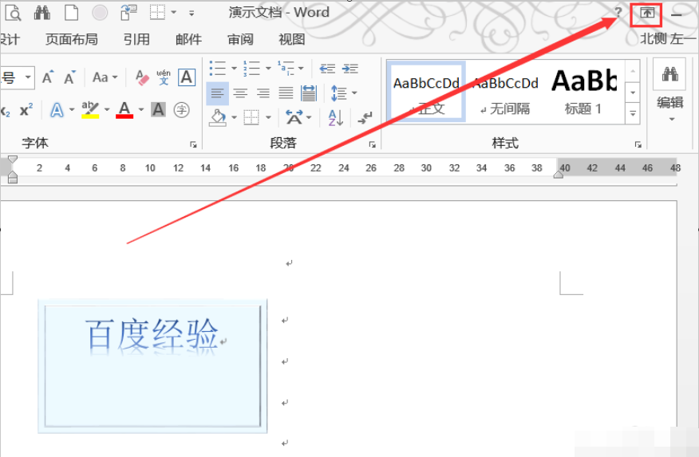Viewport: 699px width, 457px height.
Task: Click borders grid icon in paragraph group
Action: (251, 117)
